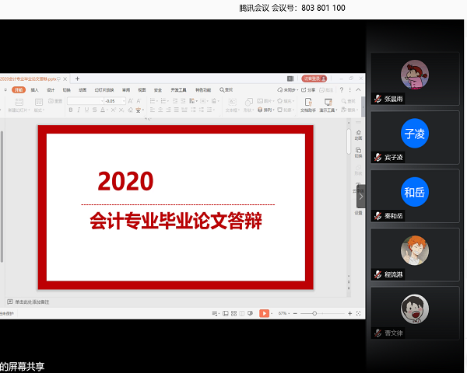Switch to the 设计 ribbon tab
Image resolution: width=467 pixels, height=373 pixels.
(51, 90)
